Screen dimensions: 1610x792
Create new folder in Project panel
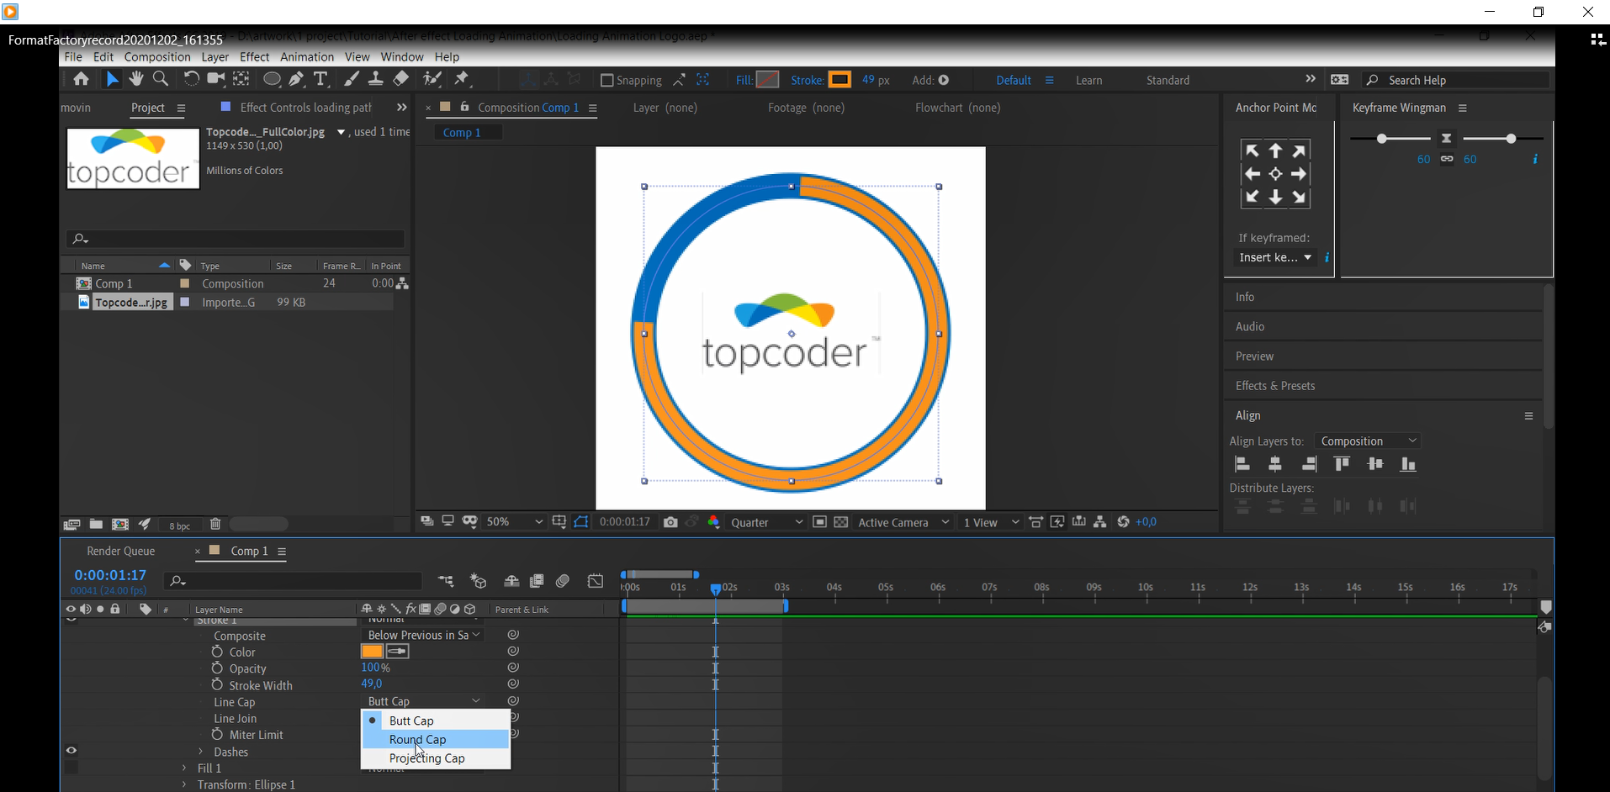96,525
